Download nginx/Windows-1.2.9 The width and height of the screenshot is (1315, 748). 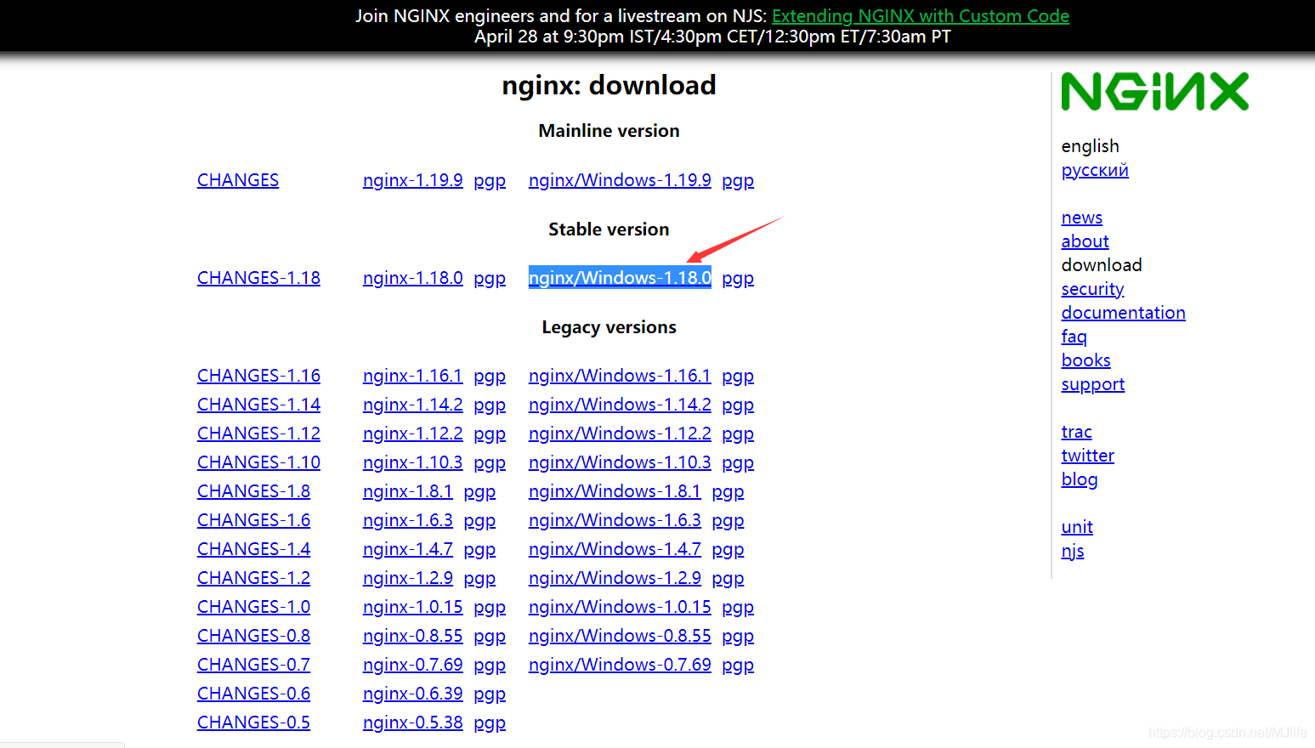[x=615, y=578]
